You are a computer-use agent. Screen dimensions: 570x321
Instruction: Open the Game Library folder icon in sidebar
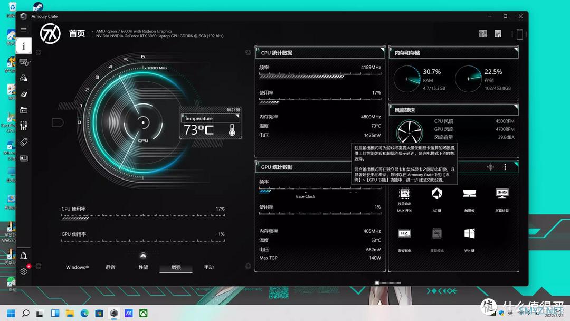click(x=24, y=110)
